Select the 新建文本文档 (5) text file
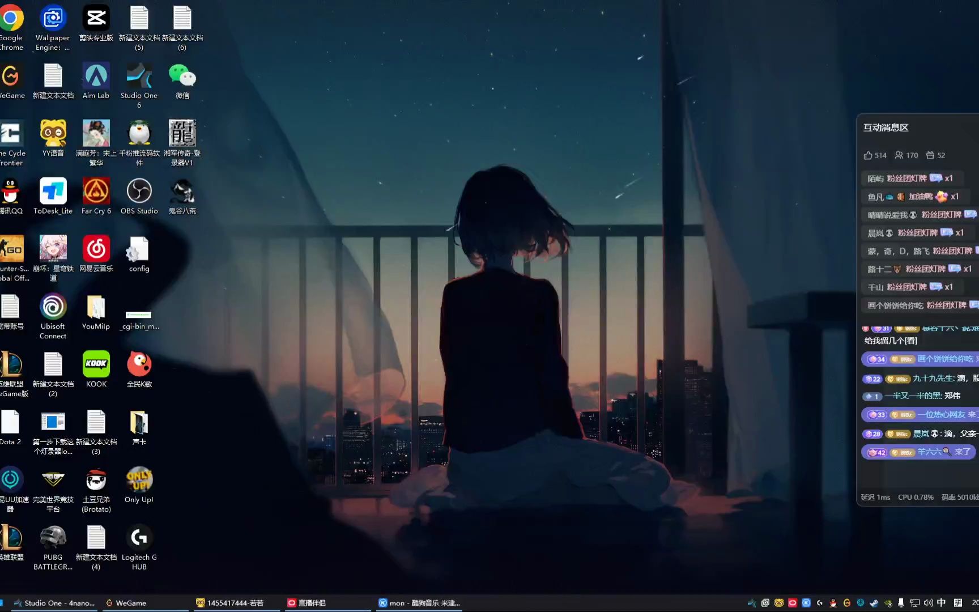Viewport: 979px width, 612px height. click(139, 28)
